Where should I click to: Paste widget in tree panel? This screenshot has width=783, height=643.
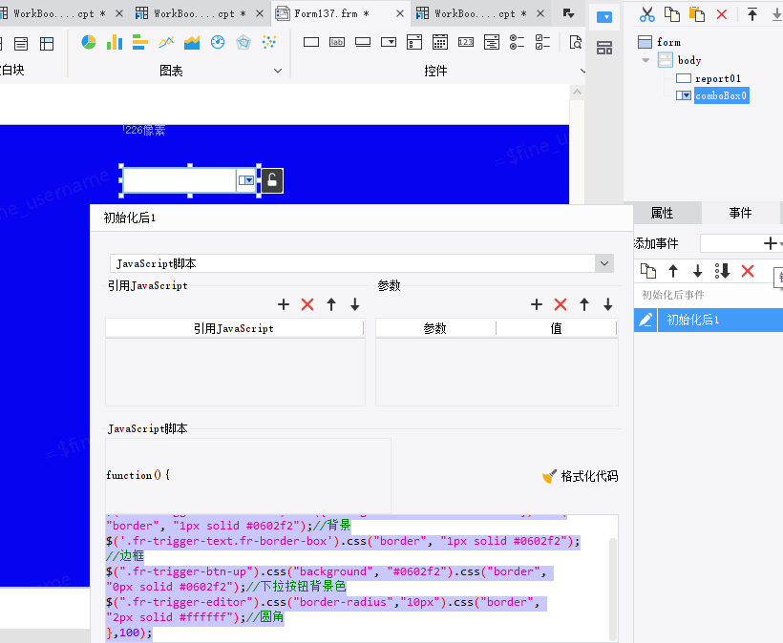[697, 14]
